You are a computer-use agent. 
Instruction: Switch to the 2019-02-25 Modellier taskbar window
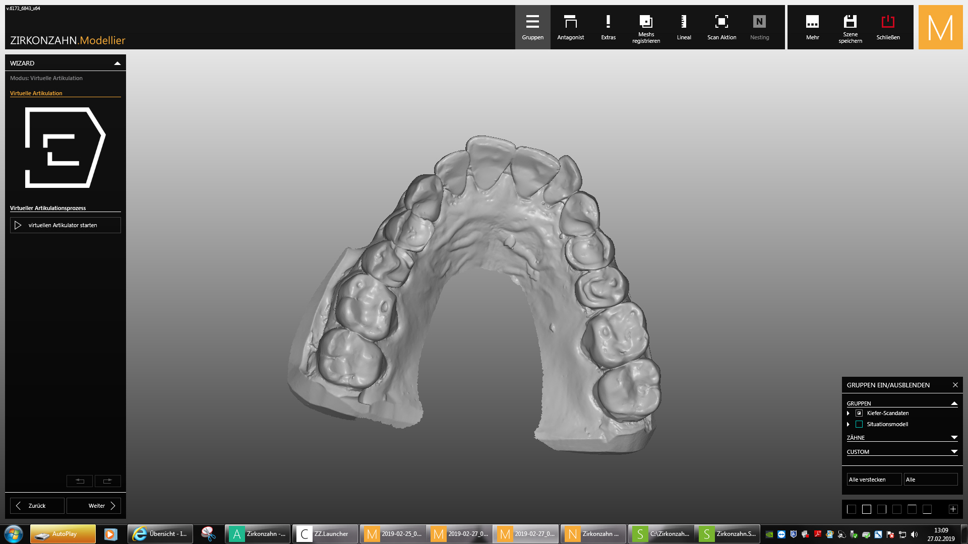(x=393, y=534)
